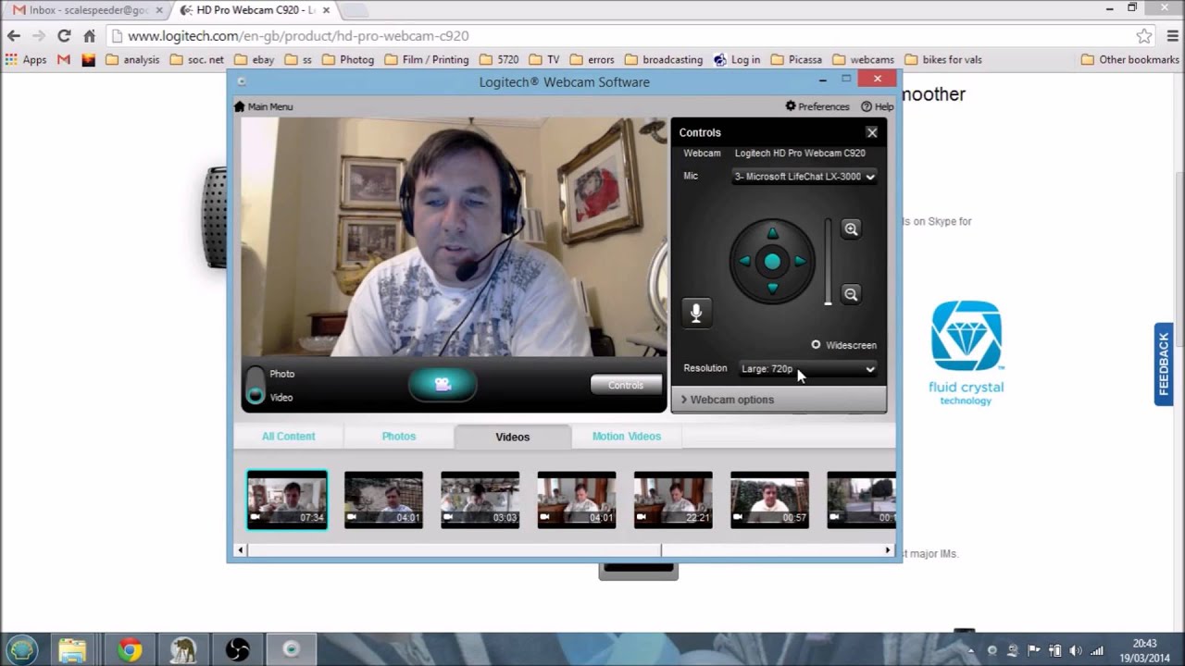Open the broadcasting bookmarks folder
Viewport: 1185px width, 666px height.
click(664, 59)
